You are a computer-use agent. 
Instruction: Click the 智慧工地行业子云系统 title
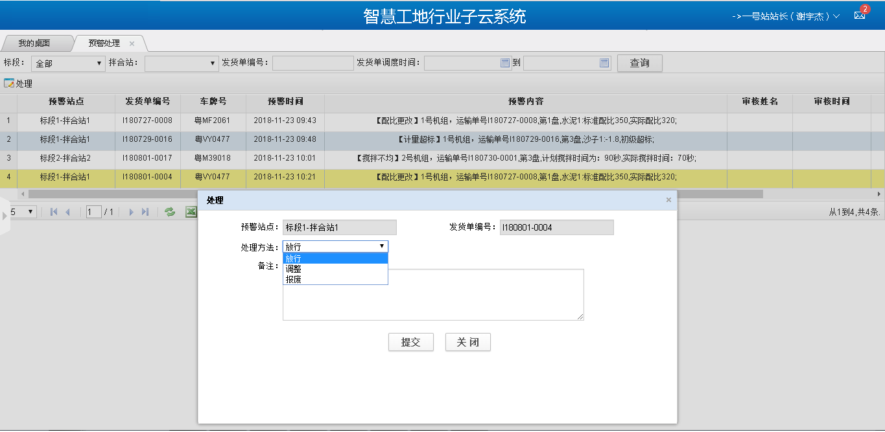click(444, 16)
